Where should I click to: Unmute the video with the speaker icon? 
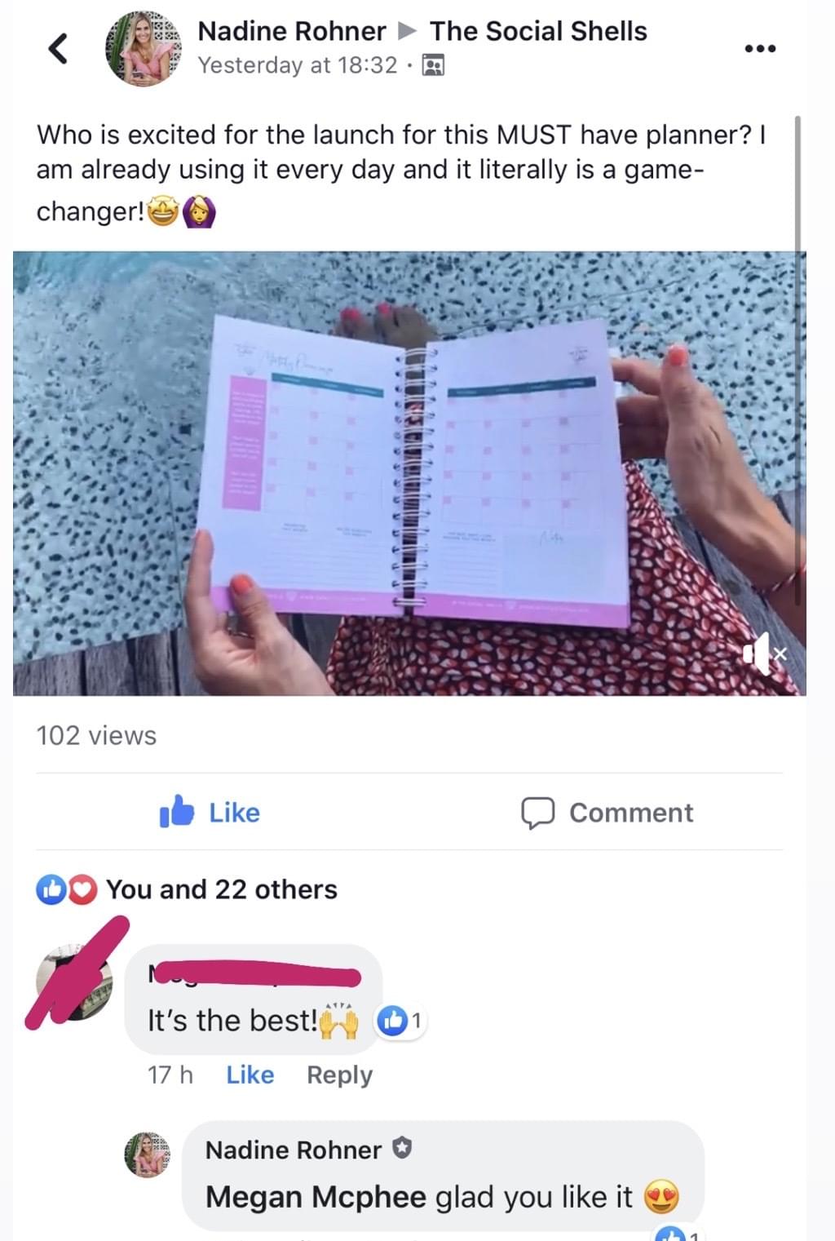click(764, 653)
